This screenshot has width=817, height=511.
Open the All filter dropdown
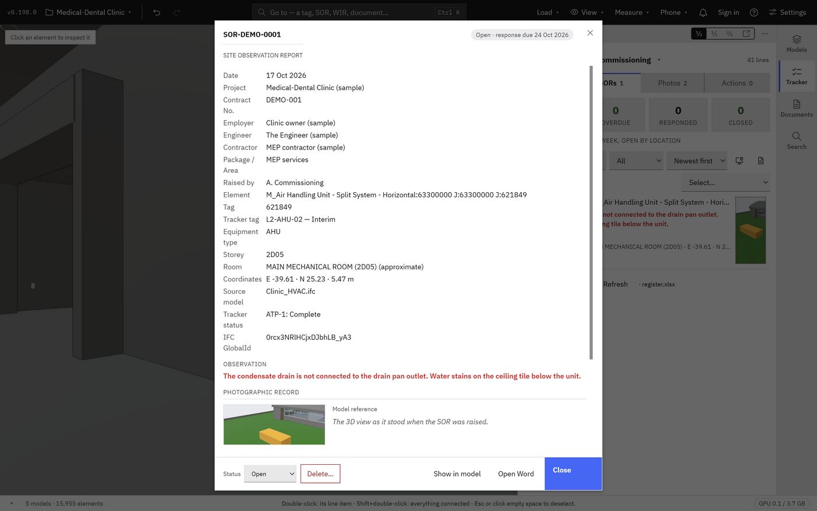coord(636,161)
